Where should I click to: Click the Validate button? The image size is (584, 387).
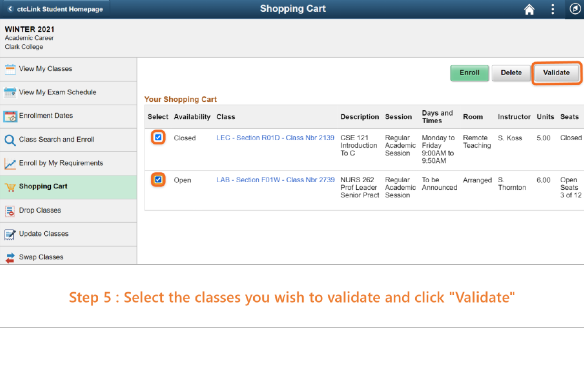tap(556, 73)
